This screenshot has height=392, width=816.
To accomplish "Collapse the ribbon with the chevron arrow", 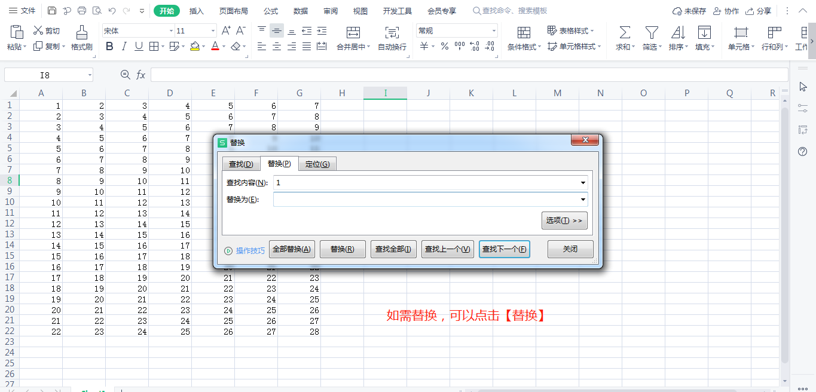I will [x=803, y=11].
